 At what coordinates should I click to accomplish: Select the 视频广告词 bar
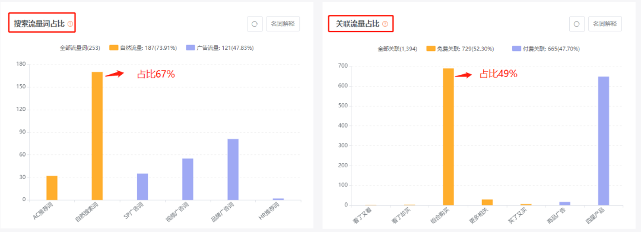(x=188, y=179)
